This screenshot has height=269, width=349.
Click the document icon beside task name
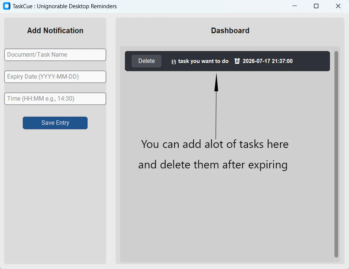coord(174,61)
